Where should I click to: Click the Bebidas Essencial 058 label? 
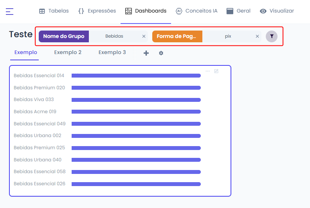40,172
